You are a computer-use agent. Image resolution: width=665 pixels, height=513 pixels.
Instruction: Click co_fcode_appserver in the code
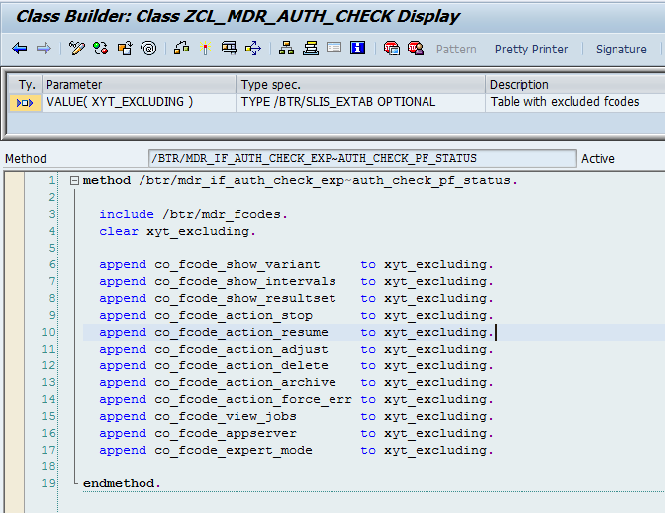[226, 434]
